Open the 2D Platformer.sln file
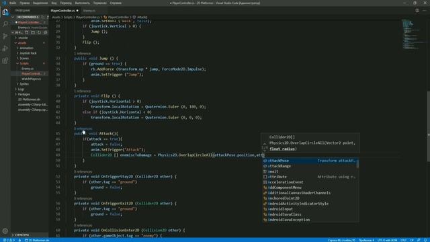430x242 pixels. click(x=30, y=99)
